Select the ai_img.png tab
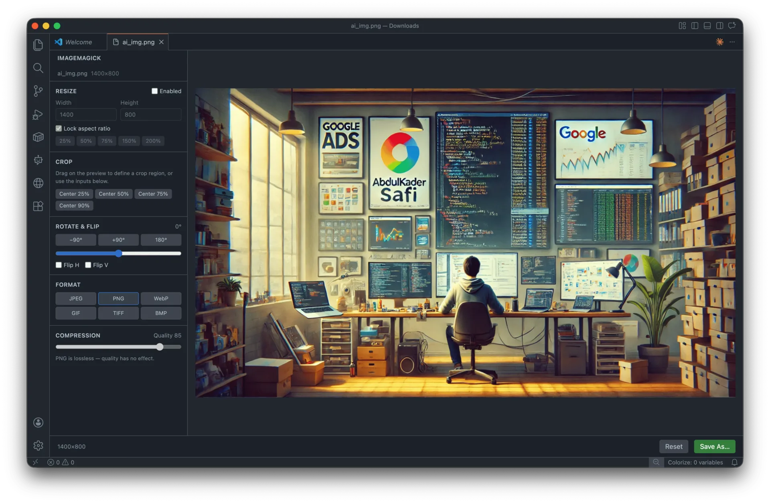The image size is (770, 503). click(138, 42)
